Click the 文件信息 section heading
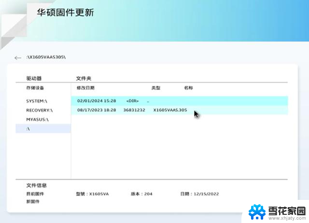The height and width of the screenshot is (223, 309). point(37,185)
